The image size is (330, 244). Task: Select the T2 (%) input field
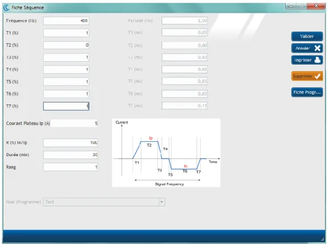coord(66,45)
